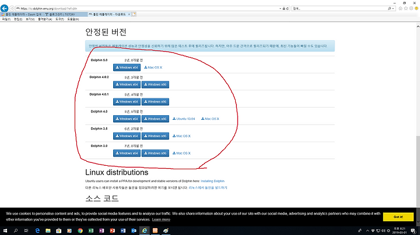Open the Korean Linux build instructions link
Screen dimensions: 420x235
pos(208,188)
